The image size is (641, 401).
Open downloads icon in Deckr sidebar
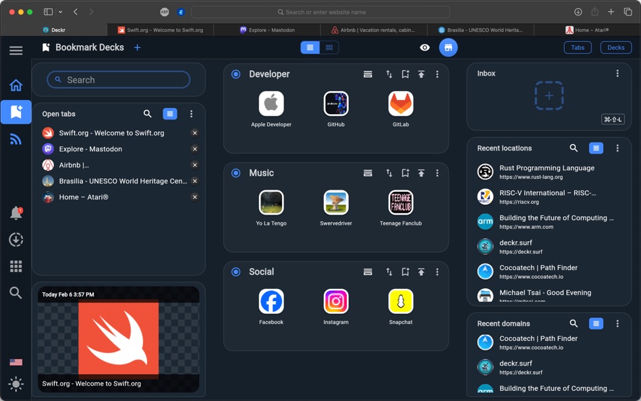pos(16,240)
